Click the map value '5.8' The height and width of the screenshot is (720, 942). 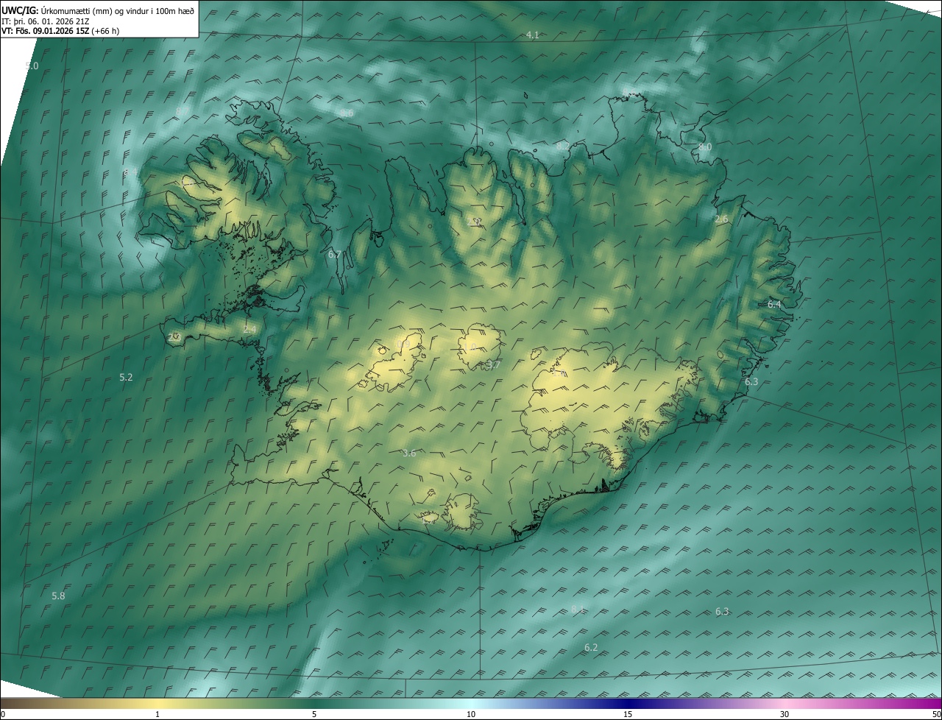tap(58, 596)
